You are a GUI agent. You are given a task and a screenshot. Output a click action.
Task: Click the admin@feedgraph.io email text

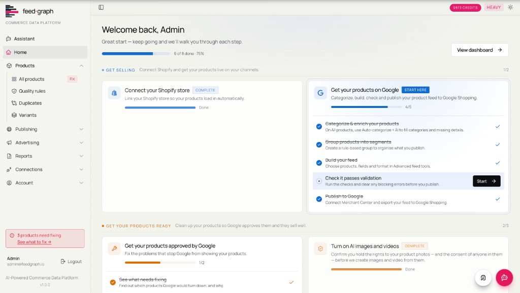tap(25, 264)
